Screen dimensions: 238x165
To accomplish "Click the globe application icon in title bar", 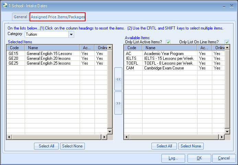I will (x=5, y=5).
